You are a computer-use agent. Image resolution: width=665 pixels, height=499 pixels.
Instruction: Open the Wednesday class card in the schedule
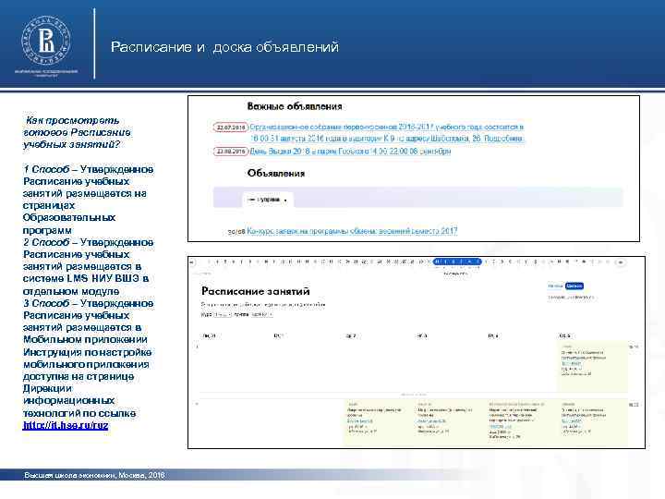coord(380,421)
